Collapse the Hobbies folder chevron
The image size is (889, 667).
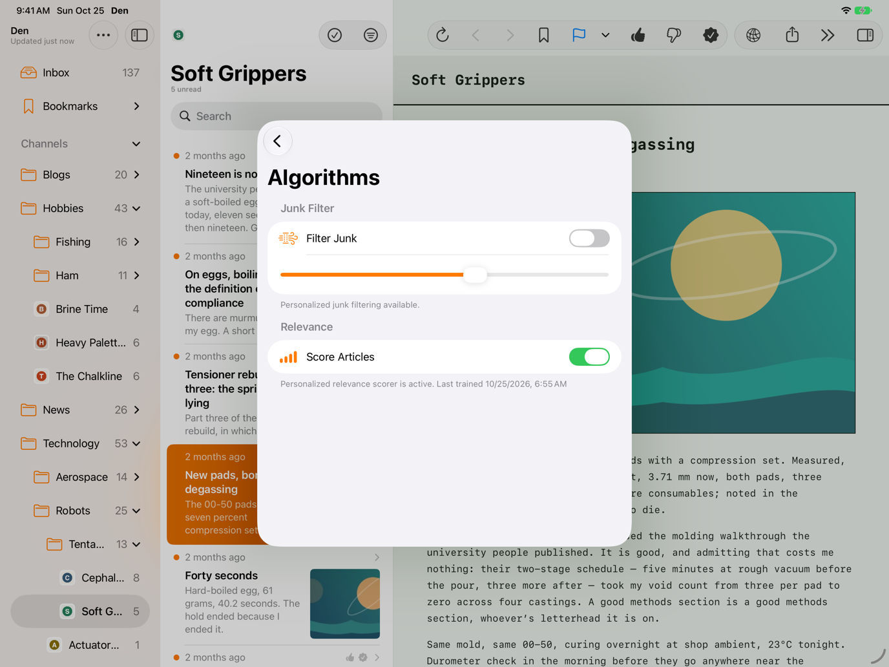coord(137,208)
